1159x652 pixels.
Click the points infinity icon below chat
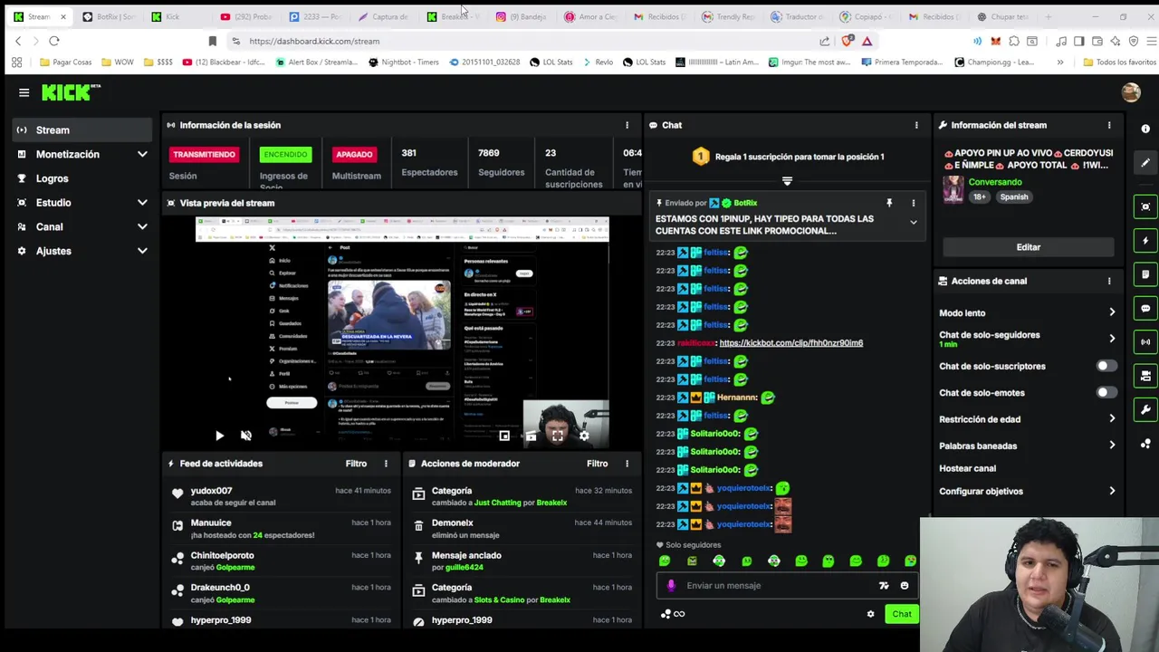point(673,614)
